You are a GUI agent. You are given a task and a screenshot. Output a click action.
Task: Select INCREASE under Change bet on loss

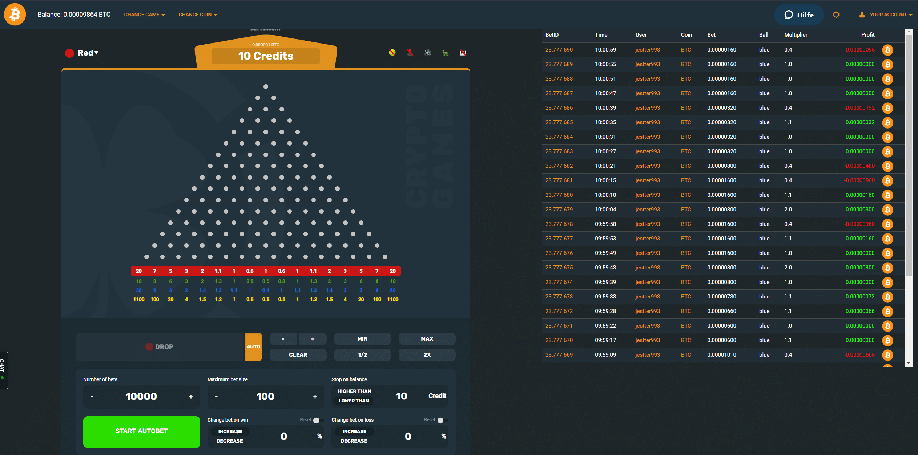(354, 431)
